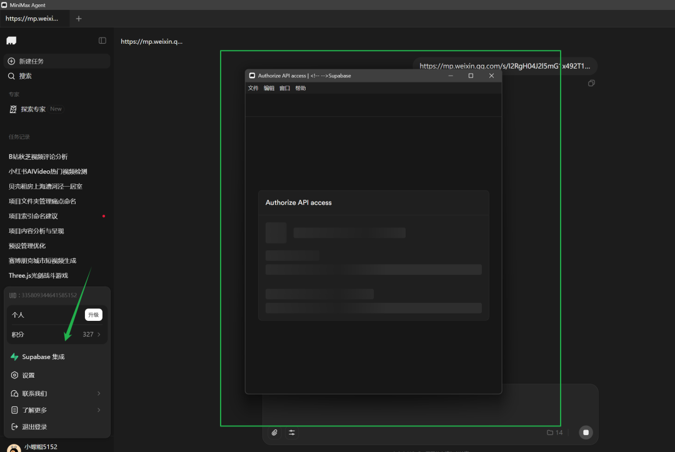
Task: Click 退出登录 to log out
Action: [x=34, y=427]
